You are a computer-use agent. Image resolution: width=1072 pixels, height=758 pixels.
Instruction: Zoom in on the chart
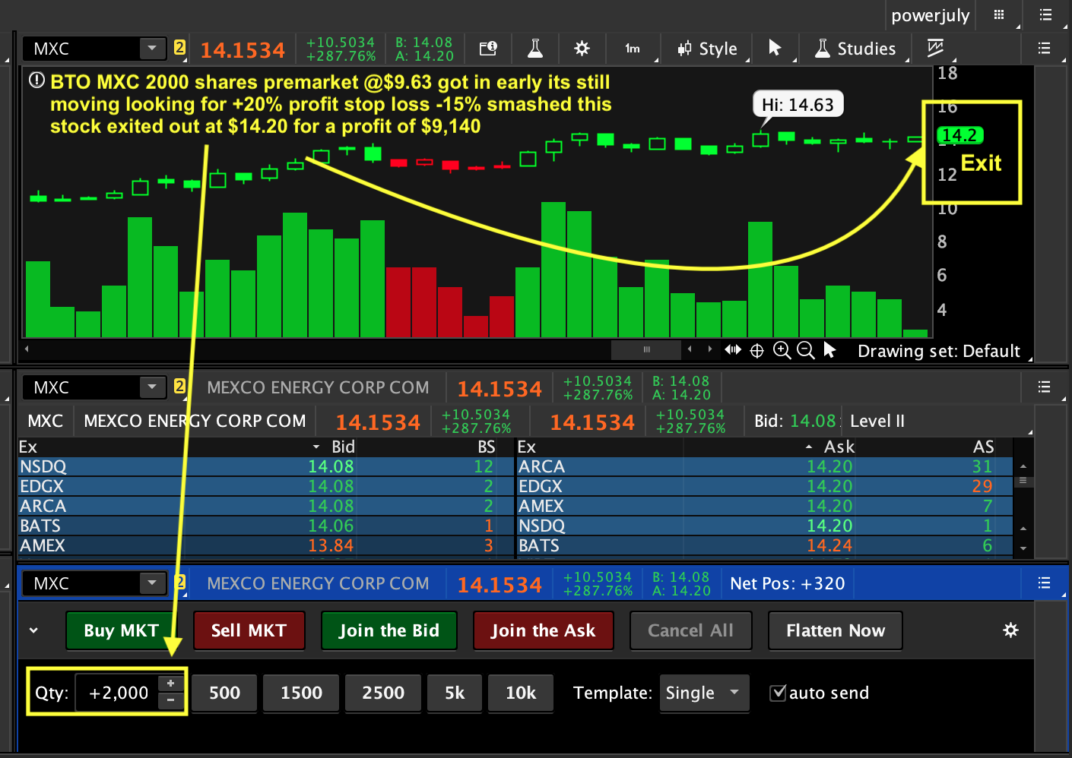point(782,350)
